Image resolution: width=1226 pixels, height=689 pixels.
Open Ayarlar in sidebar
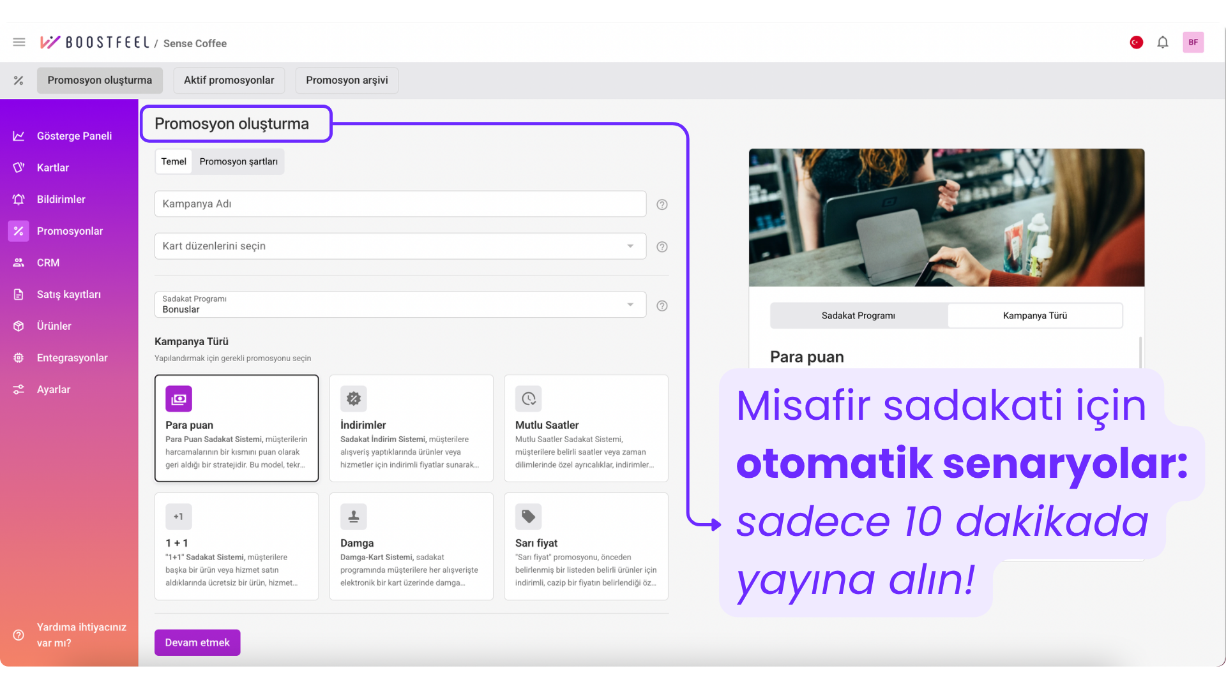pyautogui.click(x=54, y=389)
